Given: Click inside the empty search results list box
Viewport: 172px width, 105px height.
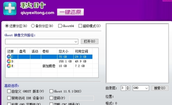Looking at the screenshot, I should (x=137, y=53).
